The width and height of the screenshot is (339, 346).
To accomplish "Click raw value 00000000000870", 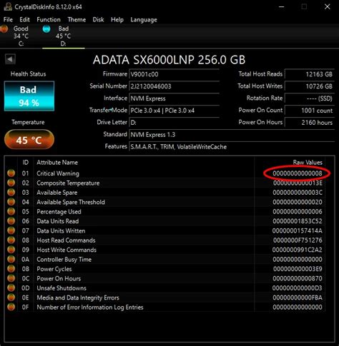I will [298, 278].
